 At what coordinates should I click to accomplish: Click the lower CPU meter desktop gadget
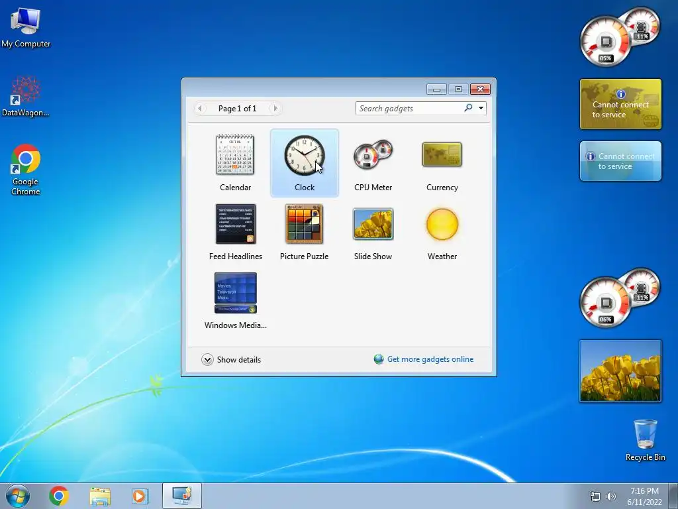coord(620,298)
